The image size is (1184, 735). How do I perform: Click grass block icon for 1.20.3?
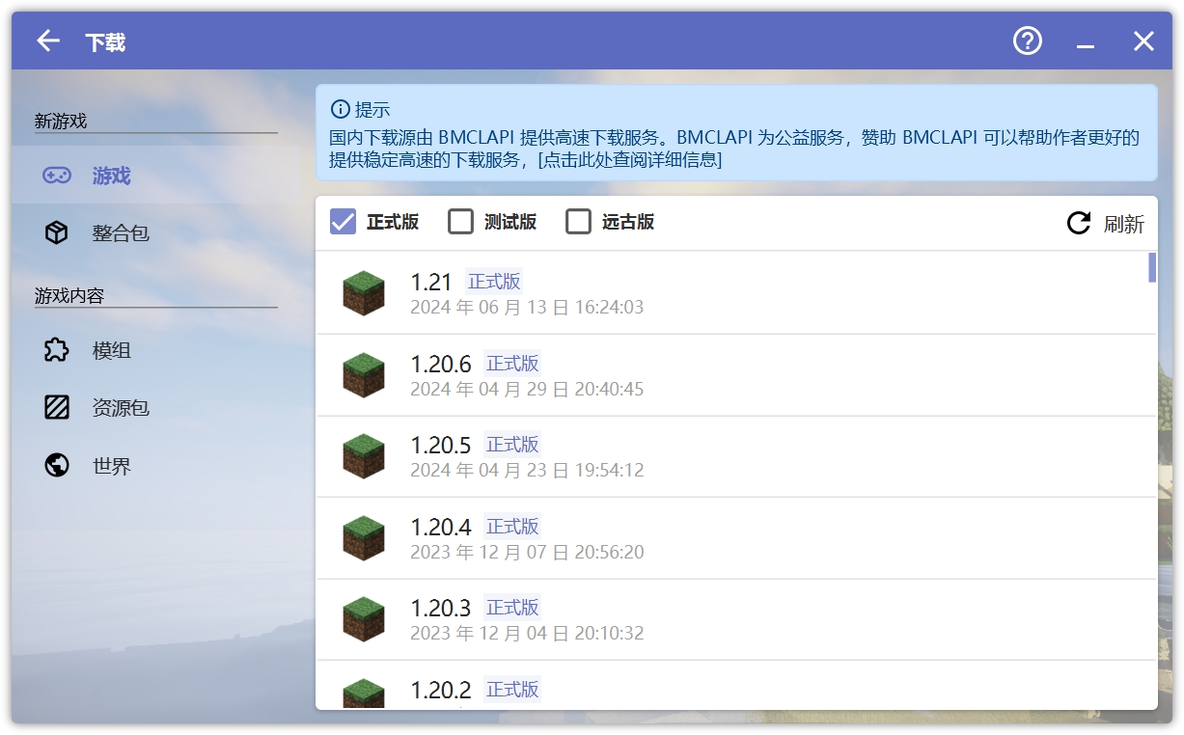[x=364, y=619]
